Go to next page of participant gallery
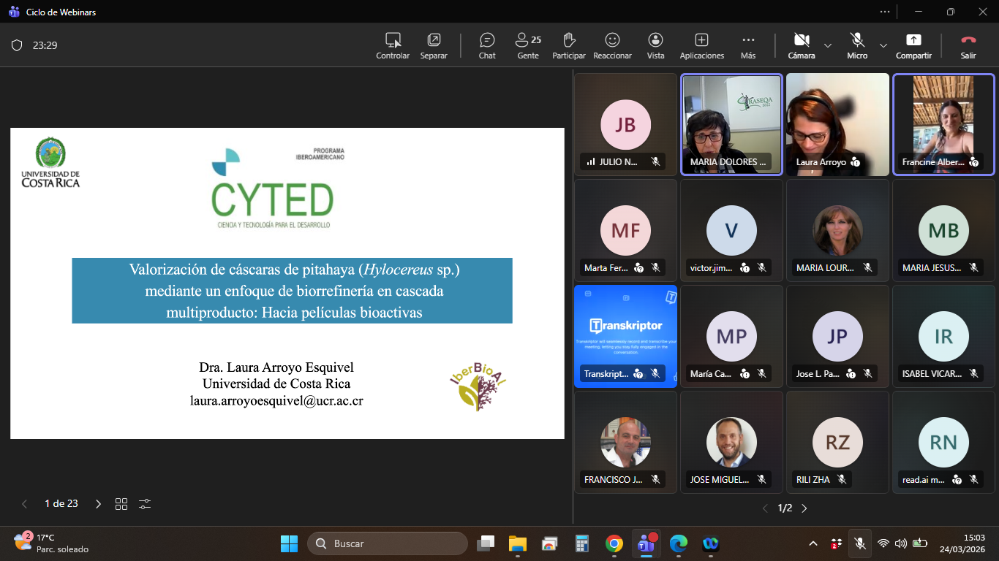The image size is (999, 561). (804, 508)
